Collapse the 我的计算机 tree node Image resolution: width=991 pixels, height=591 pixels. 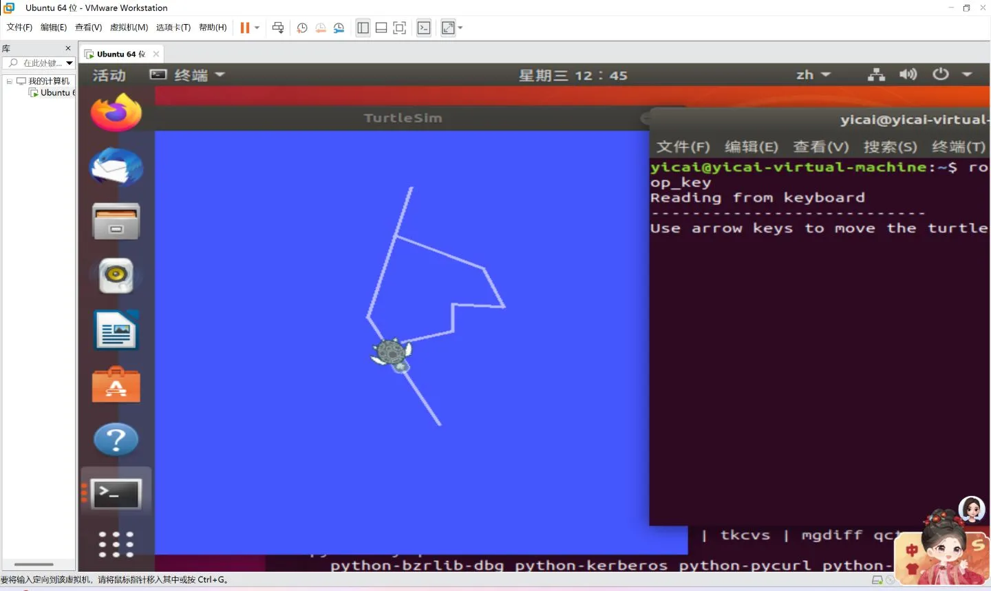(10, 81)
